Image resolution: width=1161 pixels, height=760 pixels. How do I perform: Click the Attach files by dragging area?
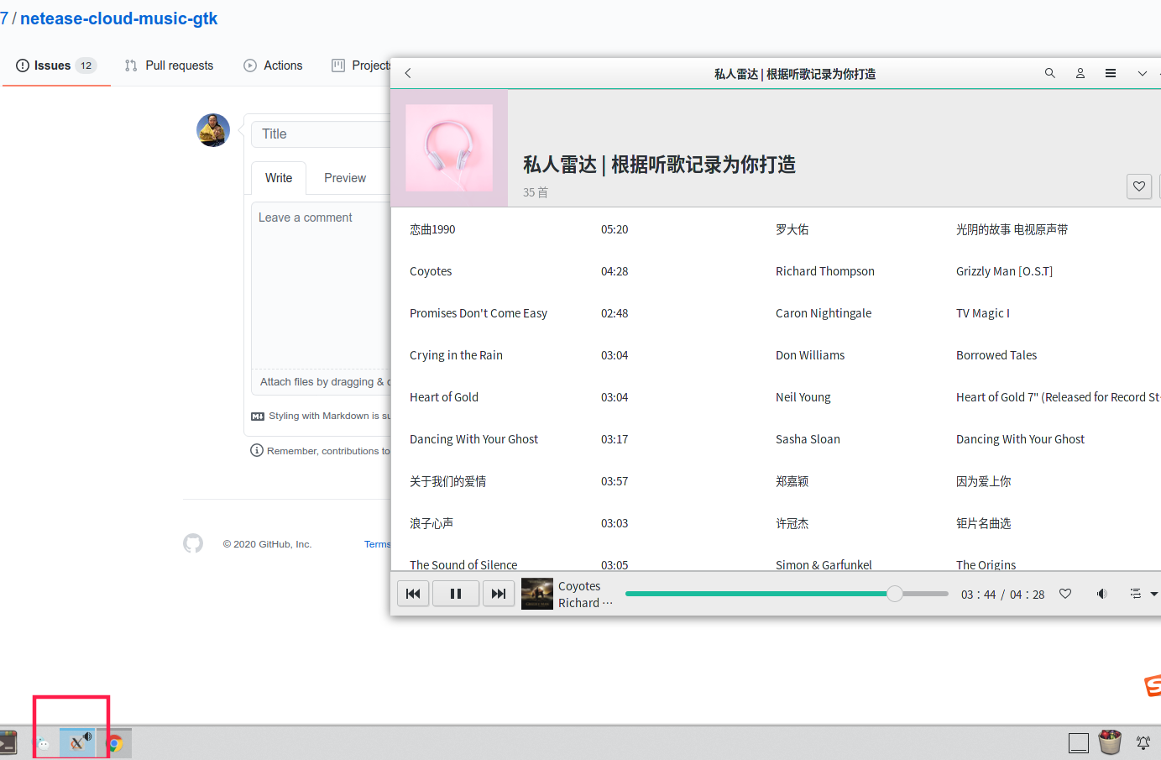coord(322,381)
